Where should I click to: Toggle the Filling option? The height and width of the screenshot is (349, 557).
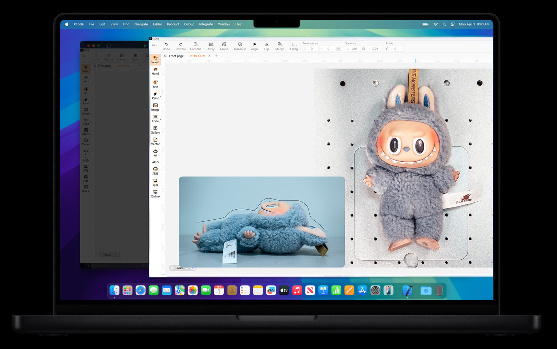(x=294, y=46)
